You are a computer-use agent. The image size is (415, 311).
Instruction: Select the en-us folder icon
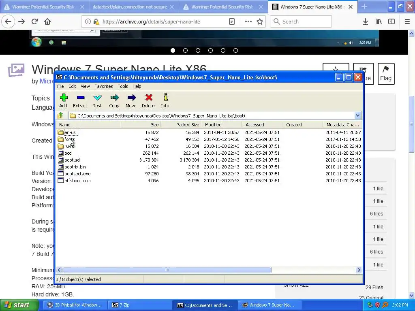point(61,132)
